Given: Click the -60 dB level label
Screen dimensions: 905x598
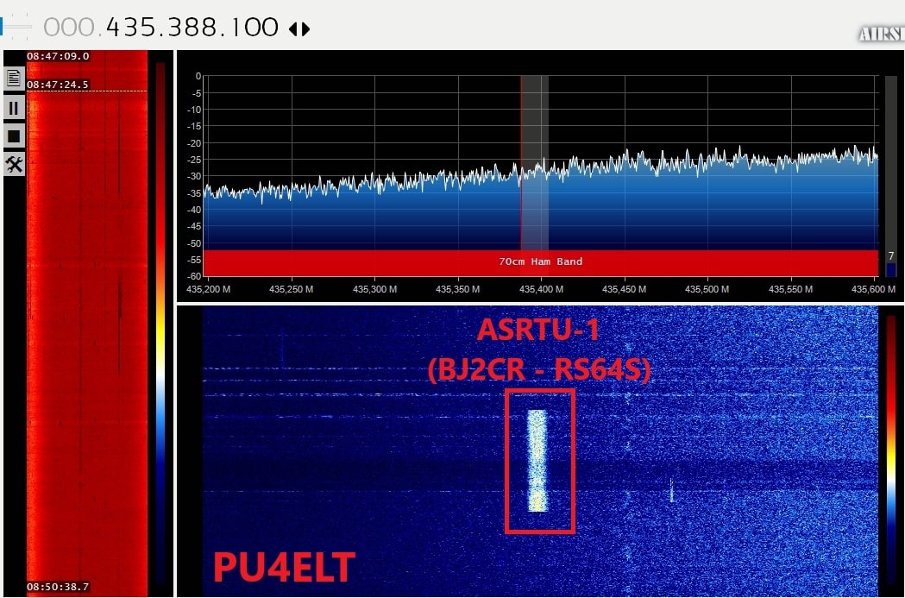Looking at the screenshot, I should 195,276.
